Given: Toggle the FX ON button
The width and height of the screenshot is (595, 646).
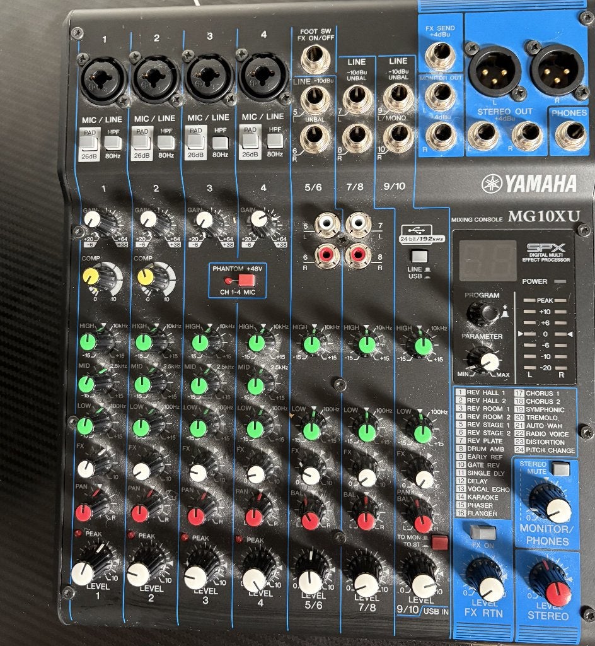Looking at the screenshot, I should (483, 532).
